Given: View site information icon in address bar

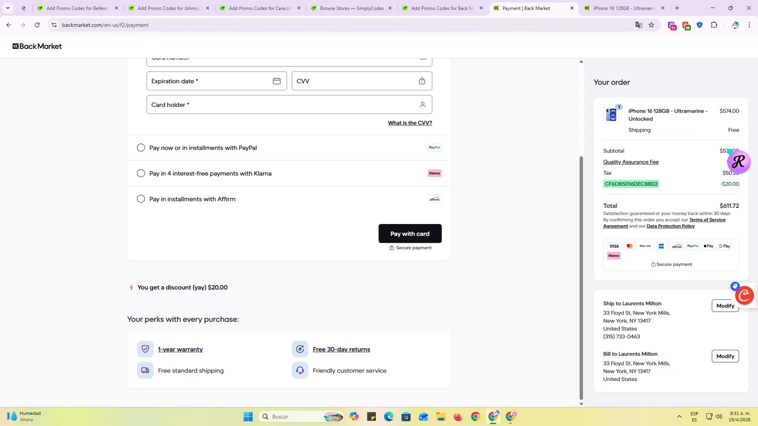Looking at the screenshot, I should click(x=54, y=25).
